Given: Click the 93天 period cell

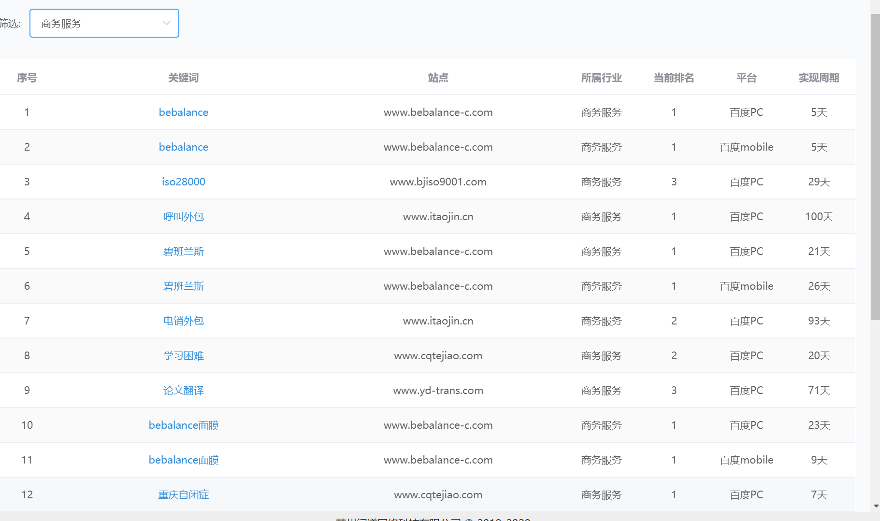Looking at the screenshot, I should pyautogui.click(x=819, y=321).
